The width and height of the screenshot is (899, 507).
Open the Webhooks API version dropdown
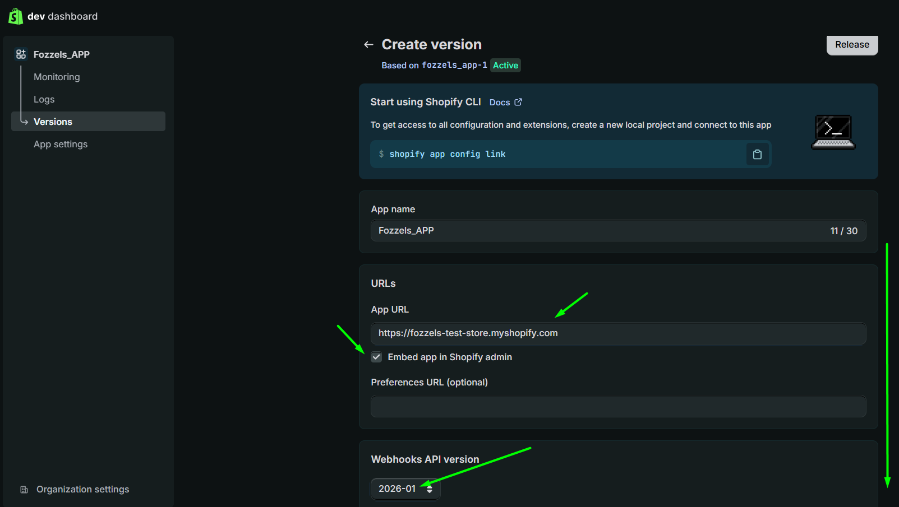click(x=405, y=489)
